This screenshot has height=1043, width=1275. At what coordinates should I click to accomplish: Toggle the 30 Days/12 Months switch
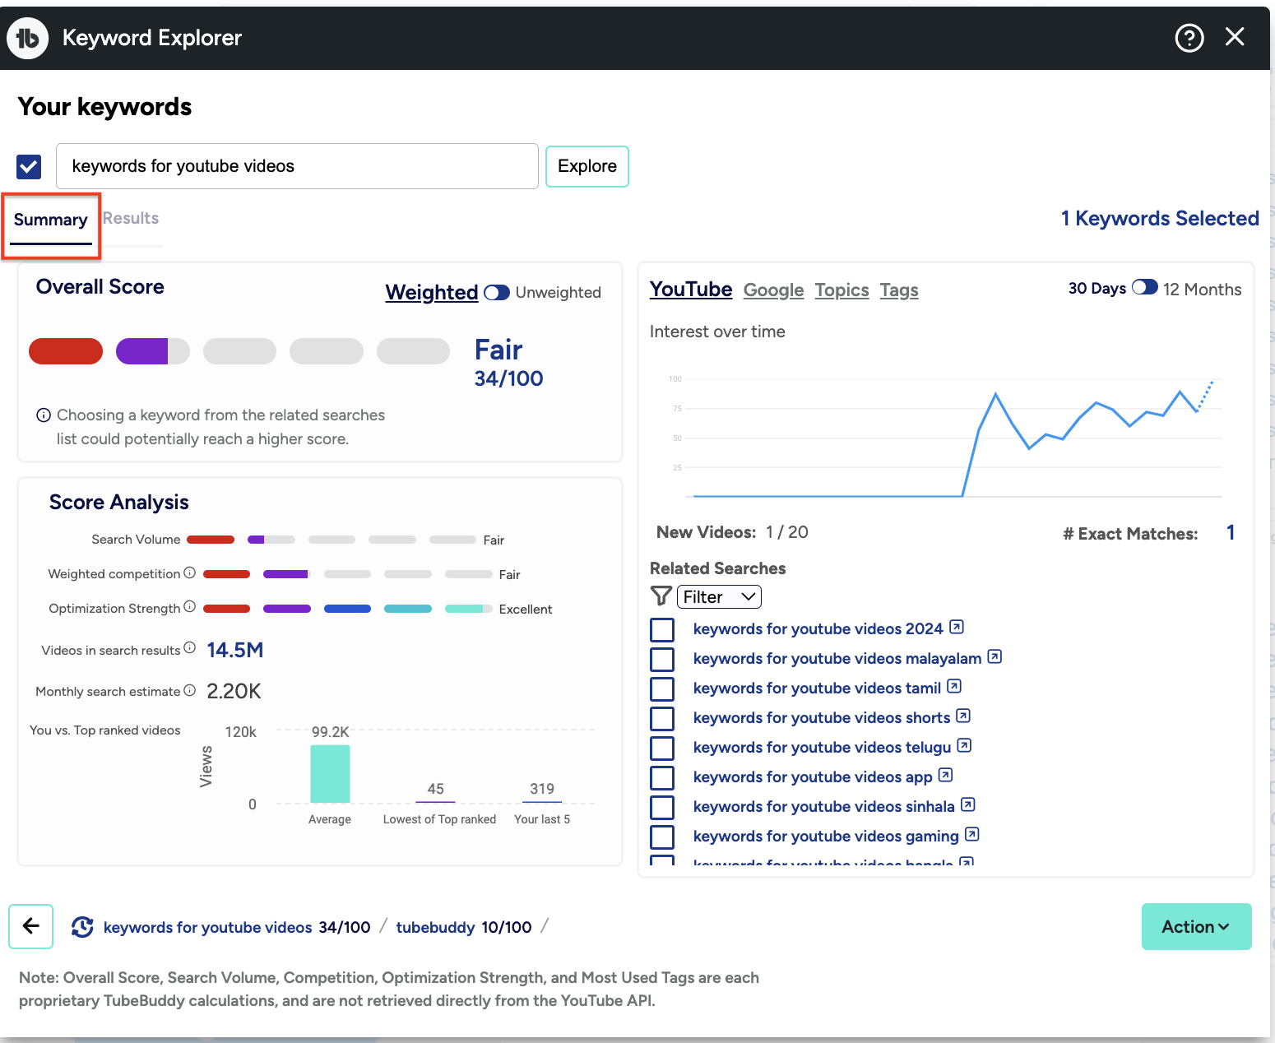tap(1144, 288)
